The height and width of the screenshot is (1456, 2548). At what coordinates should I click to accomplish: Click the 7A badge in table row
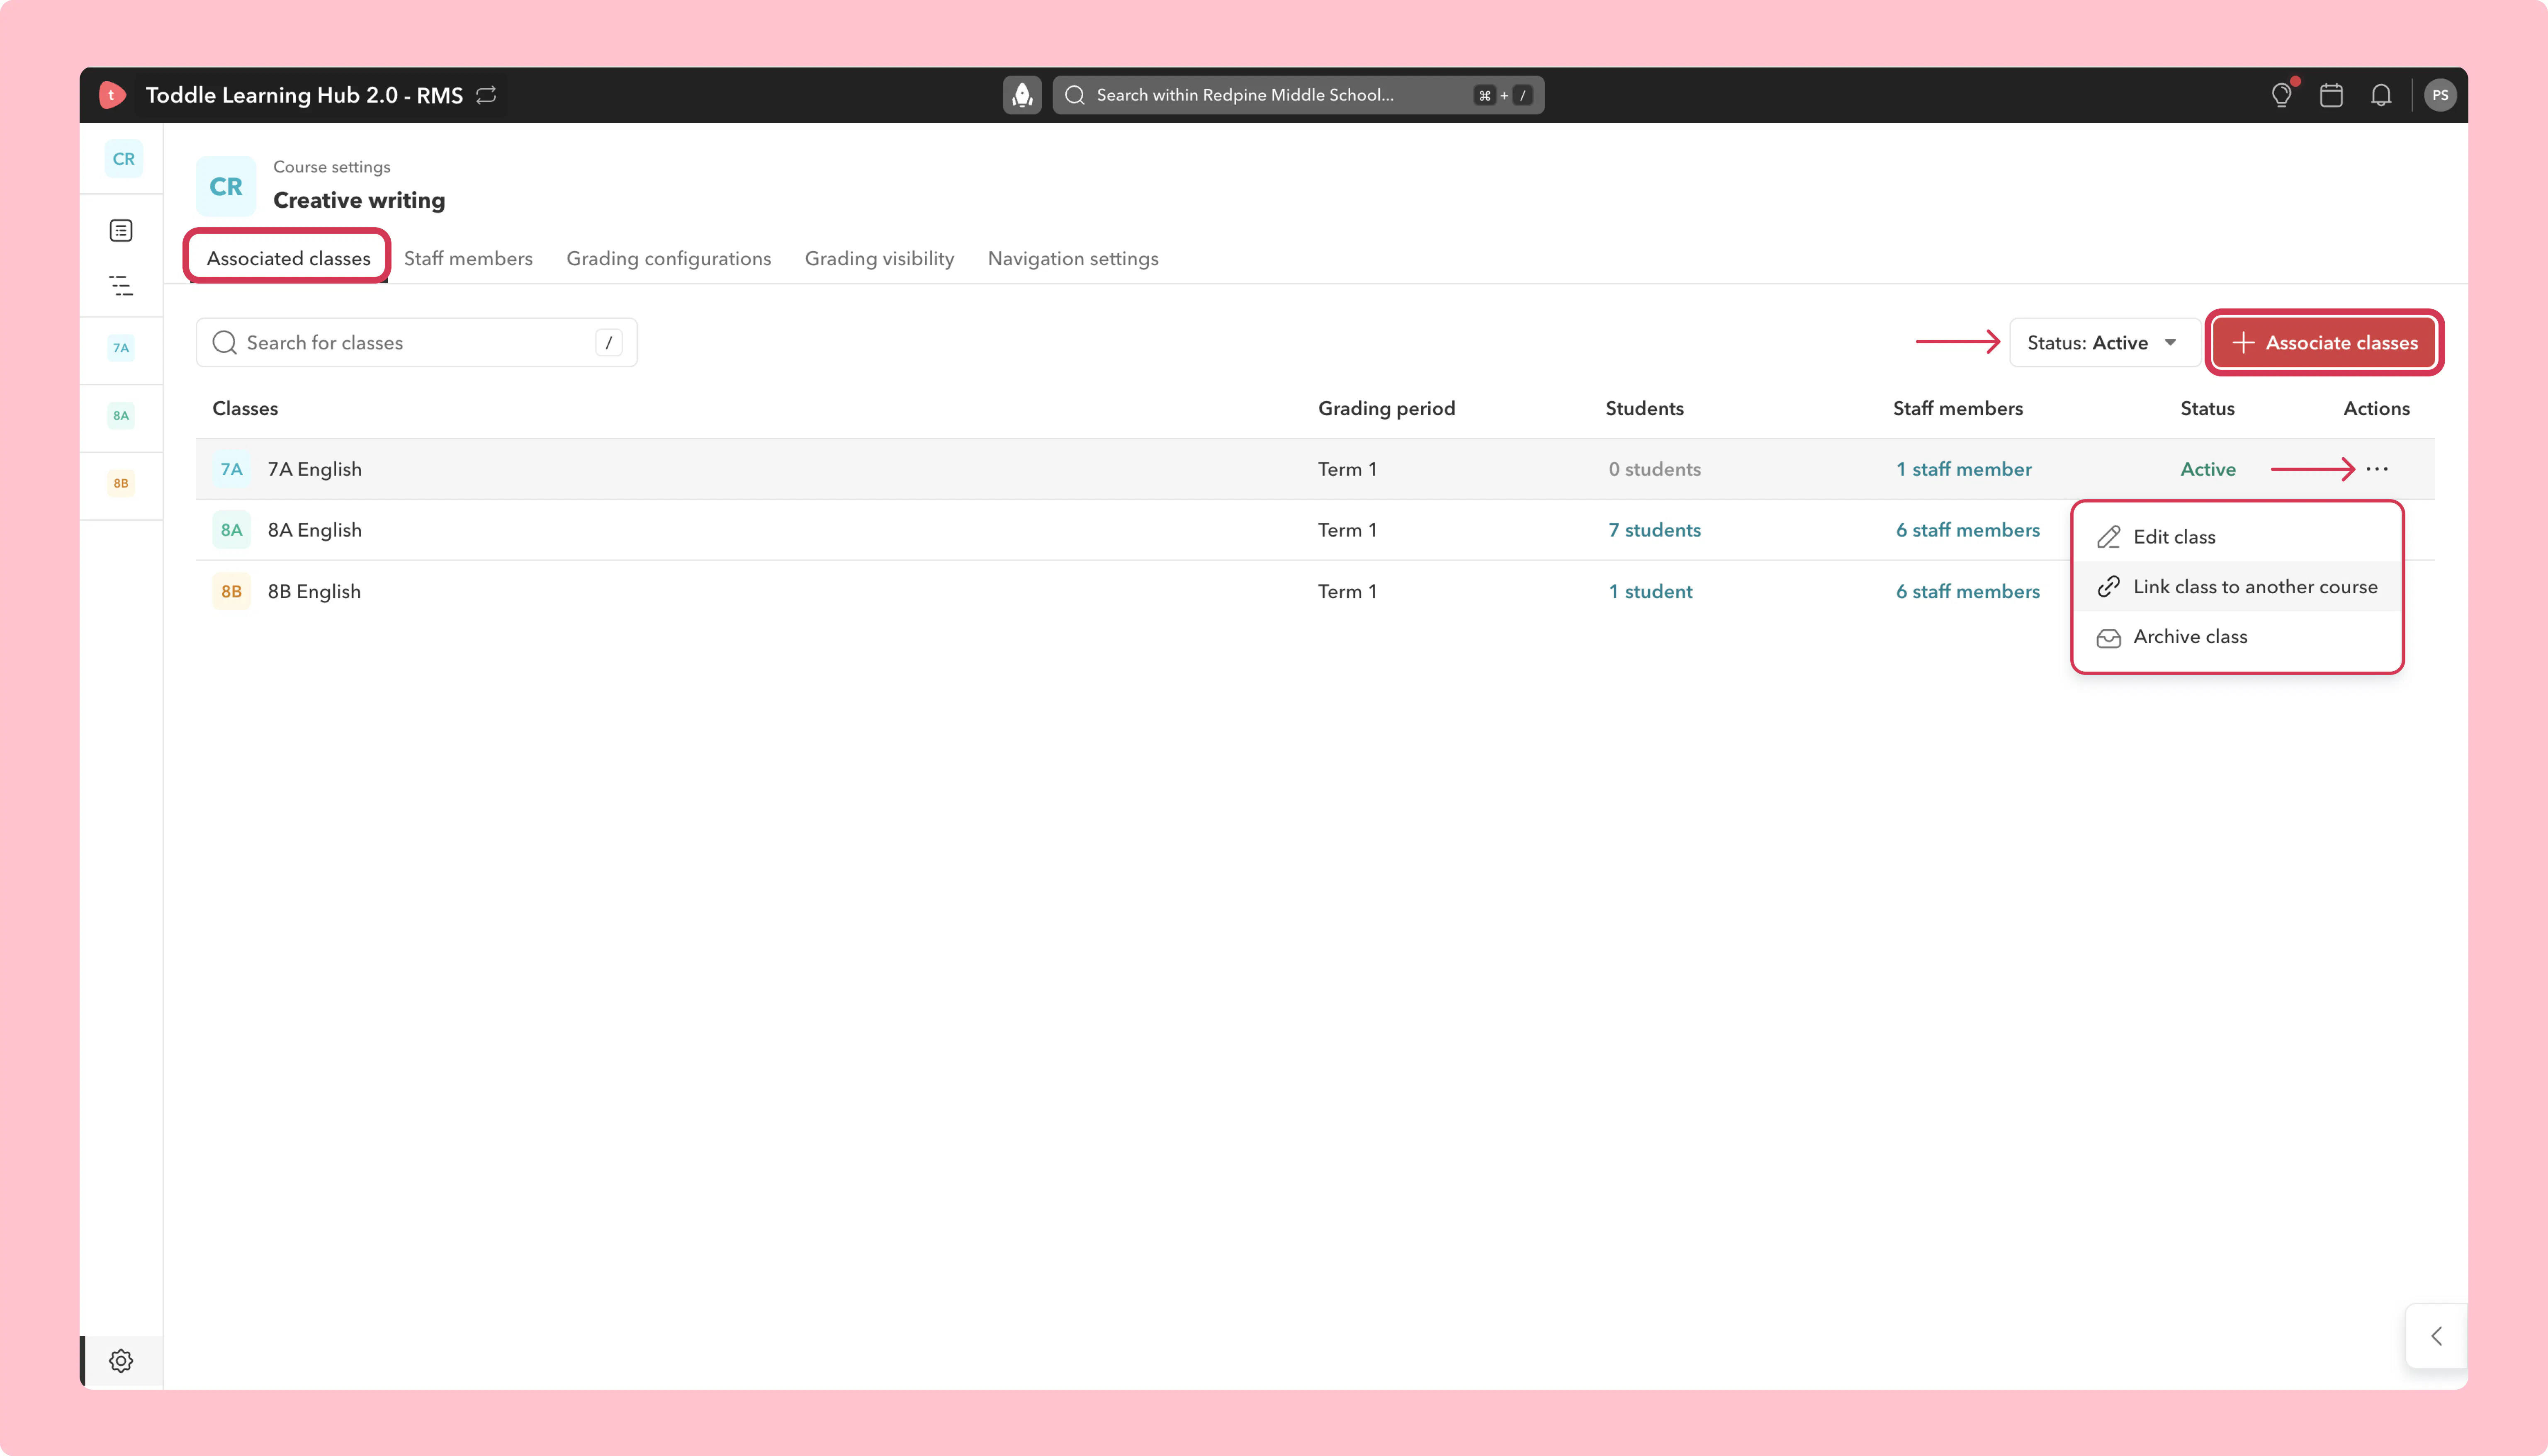tap(231, 469)
